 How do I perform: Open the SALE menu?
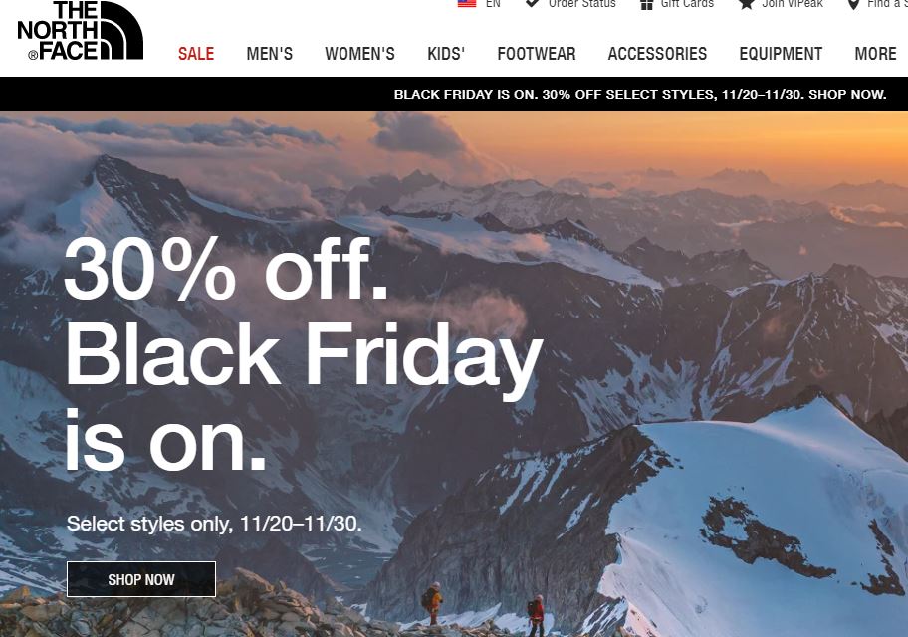pos(196,54)
